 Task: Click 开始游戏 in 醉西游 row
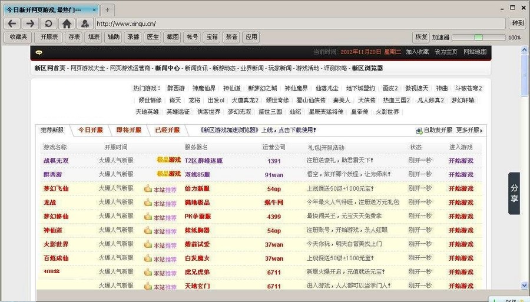coord(461,175)
